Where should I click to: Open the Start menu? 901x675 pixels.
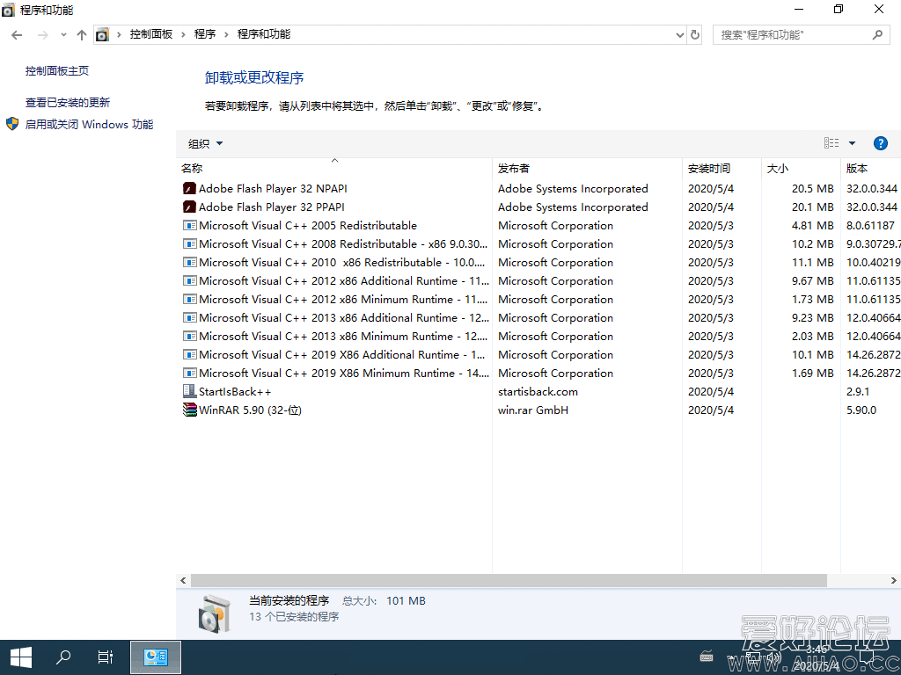20,657
